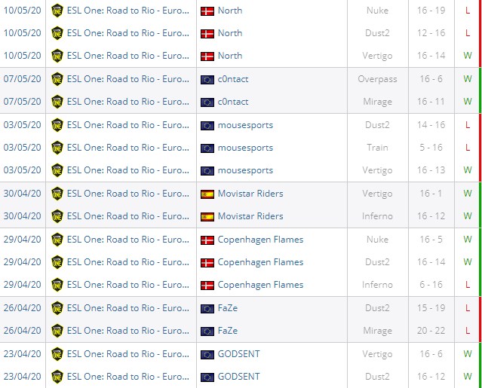Click the EU flag beside FaZe in the 15 - 19 row
The image size is (482, 388).
point(207,308)
